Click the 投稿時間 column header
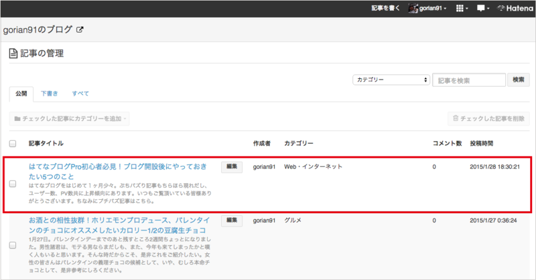The width and height of the screenshot is (536, 280). point(481,144)
